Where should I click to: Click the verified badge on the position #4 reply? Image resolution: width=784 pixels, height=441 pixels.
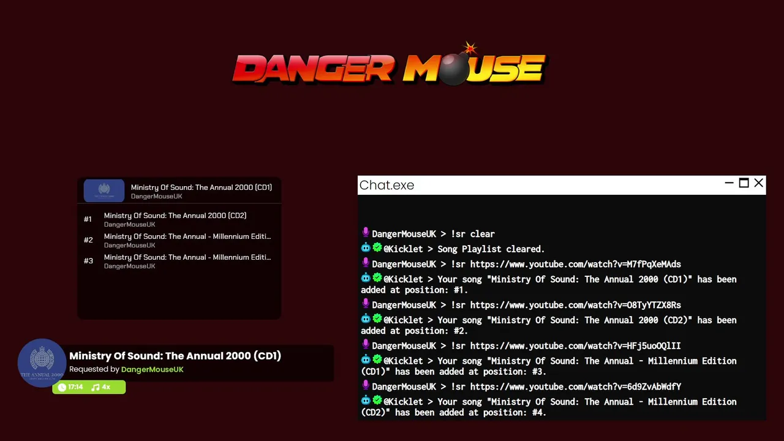377,401
